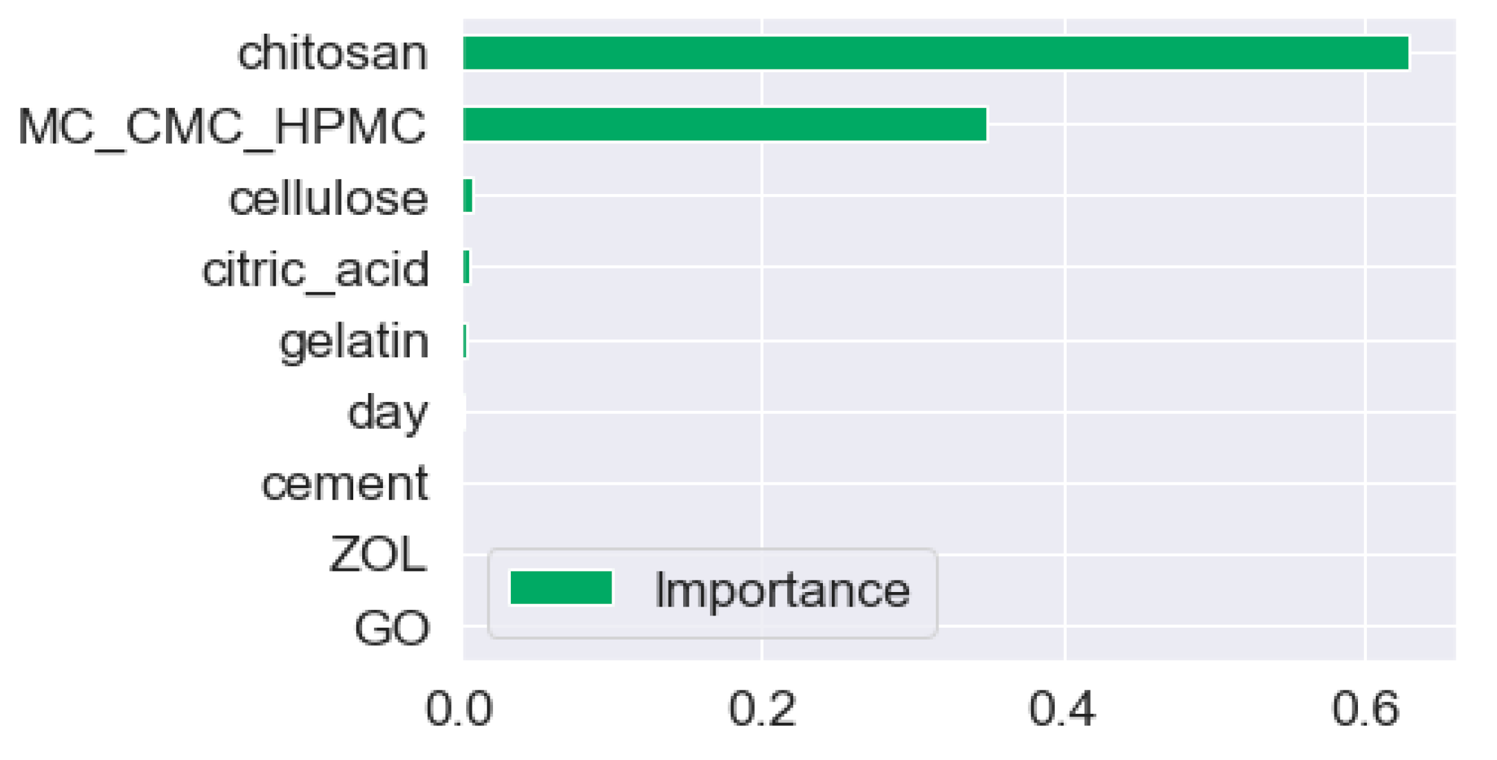Click the 0.0 x-axis tick label
Image resolution: width=1497 pixels, height=760 pixels.
click(459, 708)
